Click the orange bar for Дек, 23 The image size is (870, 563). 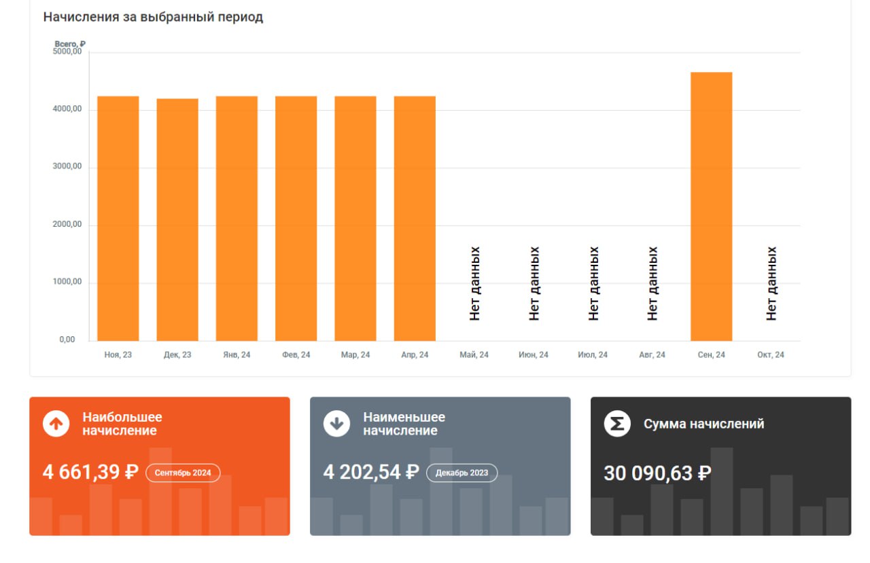[x=177, y=220]
